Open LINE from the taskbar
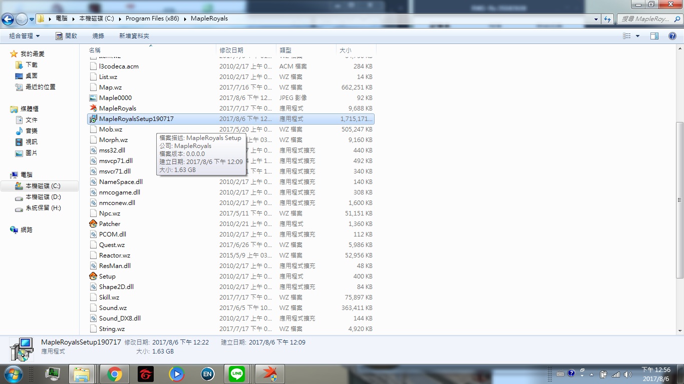Screen dimensions: 684x384 point(237,374)
